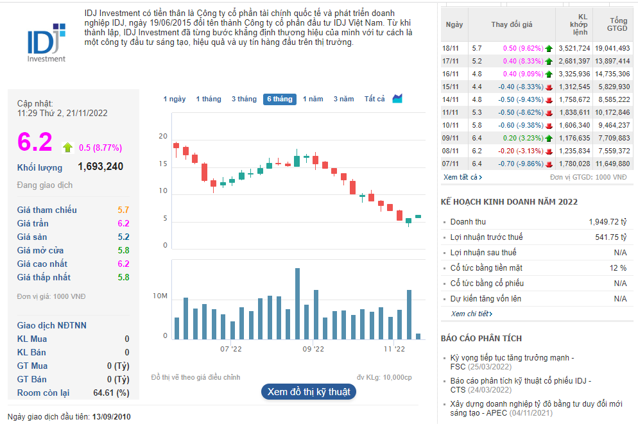Click the last candlestick in the price chart
Viewport: 638px width, 424px height.
(418, 217)
